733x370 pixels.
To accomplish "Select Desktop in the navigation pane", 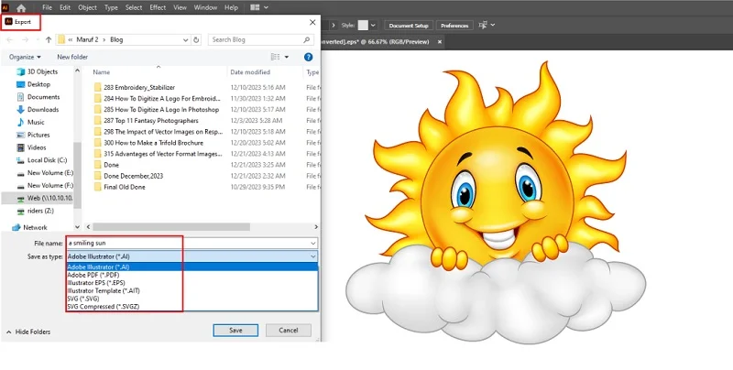I will [x=33, y=84].
